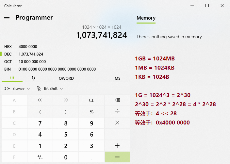Click digit 3 key

(x=91, y=146)
